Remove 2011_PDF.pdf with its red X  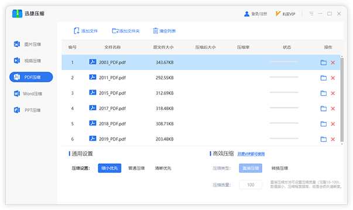tap(333, 78)
